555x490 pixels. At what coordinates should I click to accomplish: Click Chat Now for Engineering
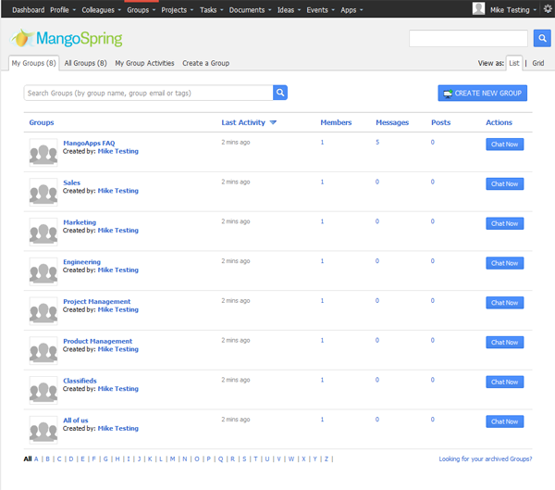[504, 263]
